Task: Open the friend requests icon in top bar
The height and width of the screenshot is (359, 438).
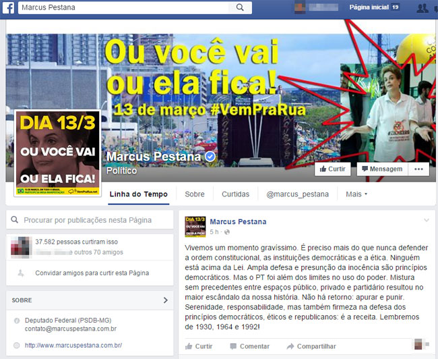Action: pos(423,8)
